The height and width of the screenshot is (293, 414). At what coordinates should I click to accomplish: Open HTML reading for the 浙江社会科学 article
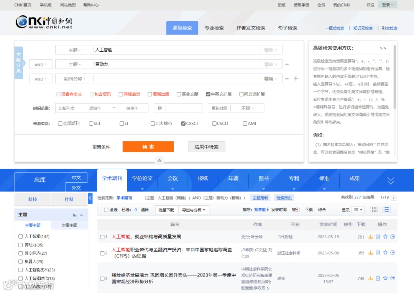pos(378,253)
